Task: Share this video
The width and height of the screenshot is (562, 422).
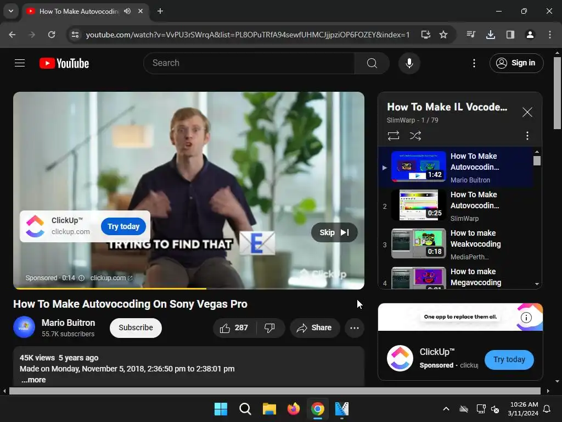Action: click(314, 327)
